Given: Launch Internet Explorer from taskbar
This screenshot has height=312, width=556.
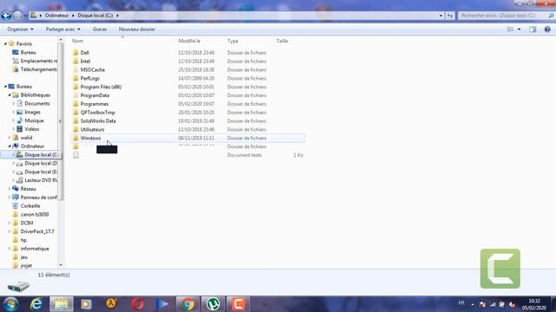Looking at the screenshot, I should [x=36, y=304].
